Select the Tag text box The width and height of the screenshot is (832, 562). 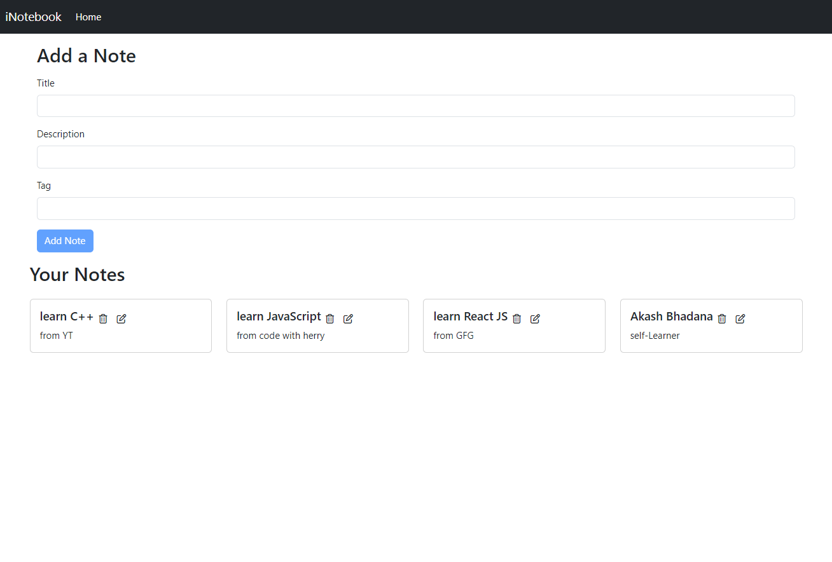415,209
